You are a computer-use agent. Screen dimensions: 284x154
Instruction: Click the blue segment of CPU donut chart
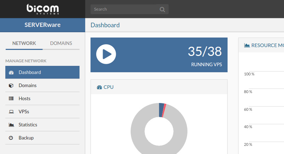point(161,110)
